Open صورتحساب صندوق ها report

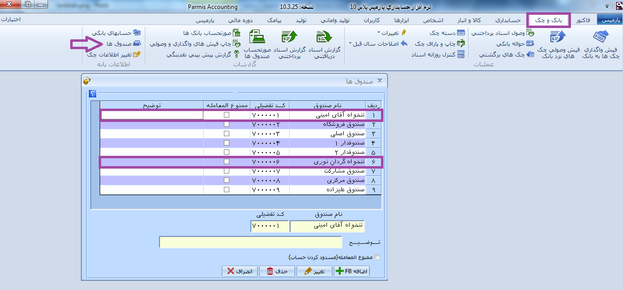click(257, 45)
